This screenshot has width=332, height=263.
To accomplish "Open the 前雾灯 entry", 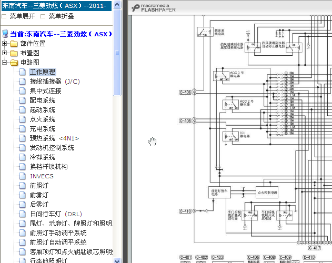I will (39, 195).
